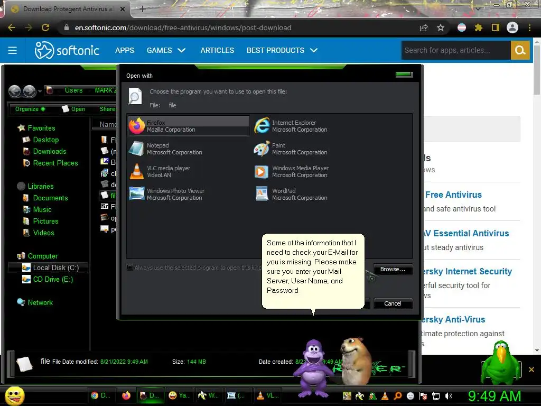Click Explorer's back arrow button

[x=14, y=91]
